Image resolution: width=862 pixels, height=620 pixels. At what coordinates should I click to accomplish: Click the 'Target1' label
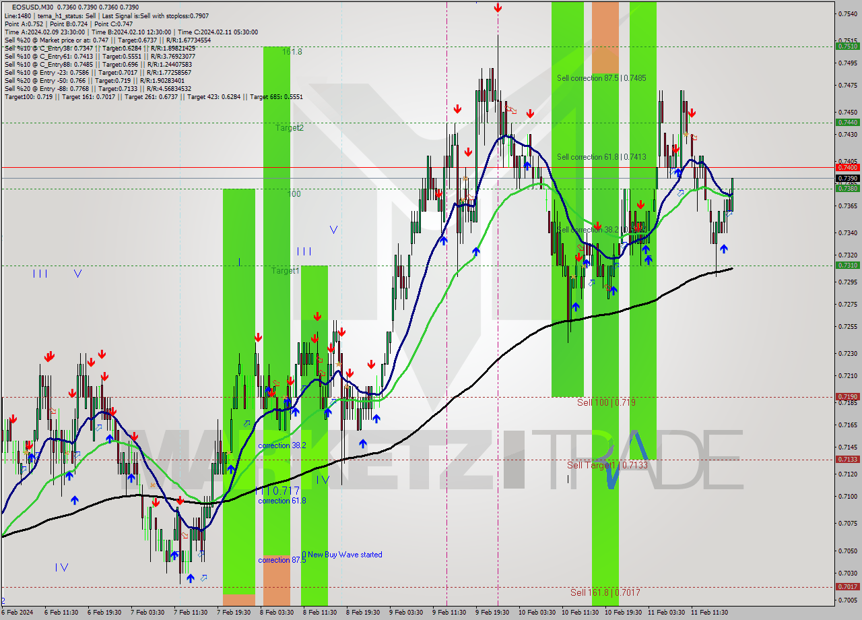285,270
